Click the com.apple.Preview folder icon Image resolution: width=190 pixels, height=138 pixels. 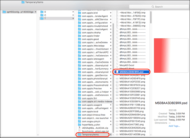[80, 88]
